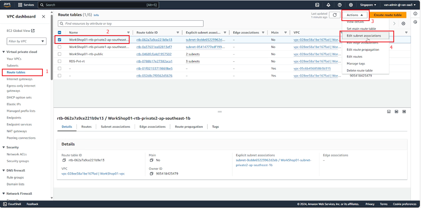Refresh the route tables list
Screen dimensions: 421x208
(x=335, y=15)
